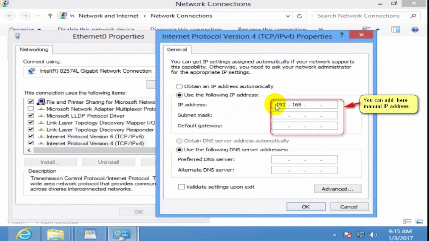Show hidden tray icons arrow
Viewport: 429px width, 241px height.
pyautogui.click(x=334, y=235)
